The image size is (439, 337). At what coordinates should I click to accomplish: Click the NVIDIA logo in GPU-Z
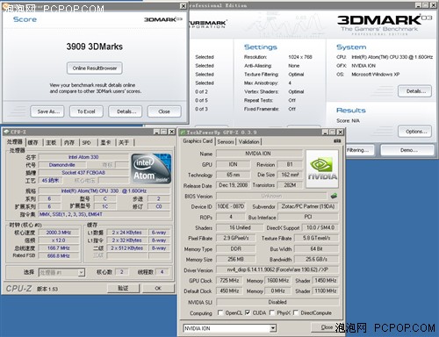[x=322, y=168]
